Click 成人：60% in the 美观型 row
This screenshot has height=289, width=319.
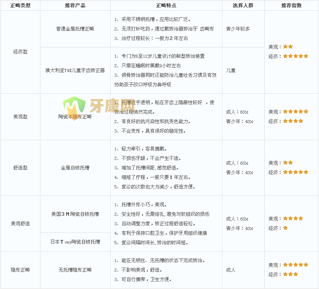237,112
